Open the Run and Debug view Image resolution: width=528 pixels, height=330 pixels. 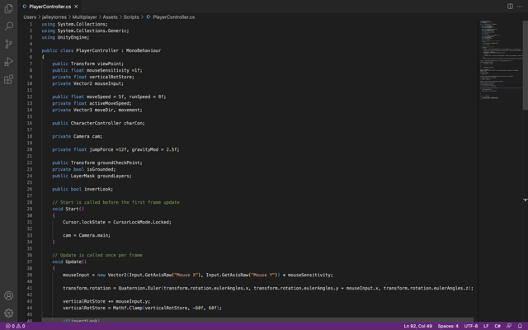(9, 62)
